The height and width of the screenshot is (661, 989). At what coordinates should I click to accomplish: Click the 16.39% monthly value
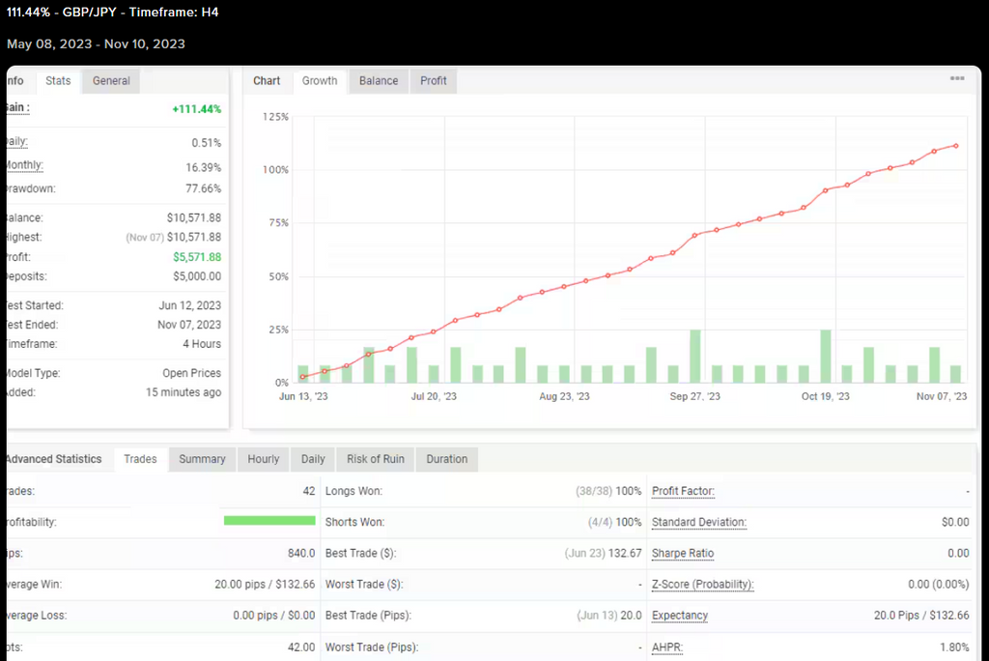[203, 168]
